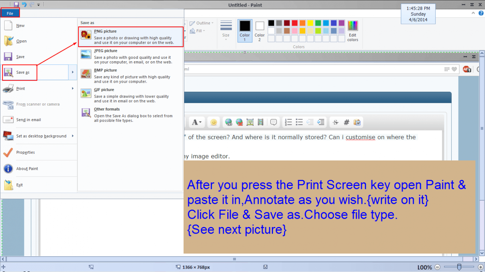The width and height of the screenshot is (485, 272).
Task: Click the paste from Word icon
Action: [x=357, y=122]
